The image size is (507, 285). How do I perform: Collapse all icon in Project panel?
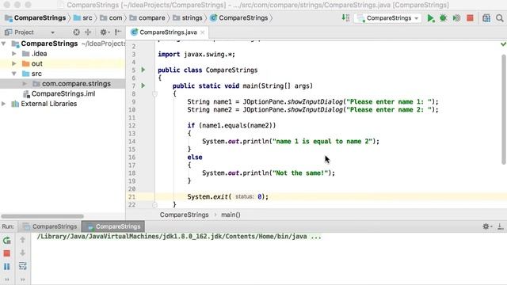(88, 32)
